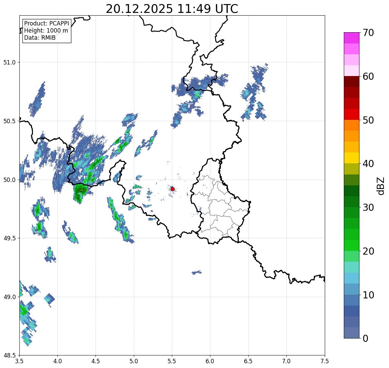
Task: Click the longitude label 6.0
Action: [x=210, y=361]
